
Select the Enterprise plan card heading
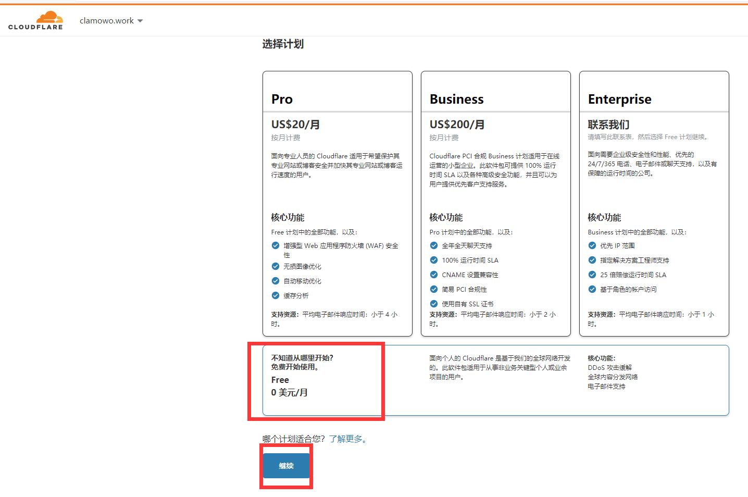pyautogui.click(x=619, y=99)
